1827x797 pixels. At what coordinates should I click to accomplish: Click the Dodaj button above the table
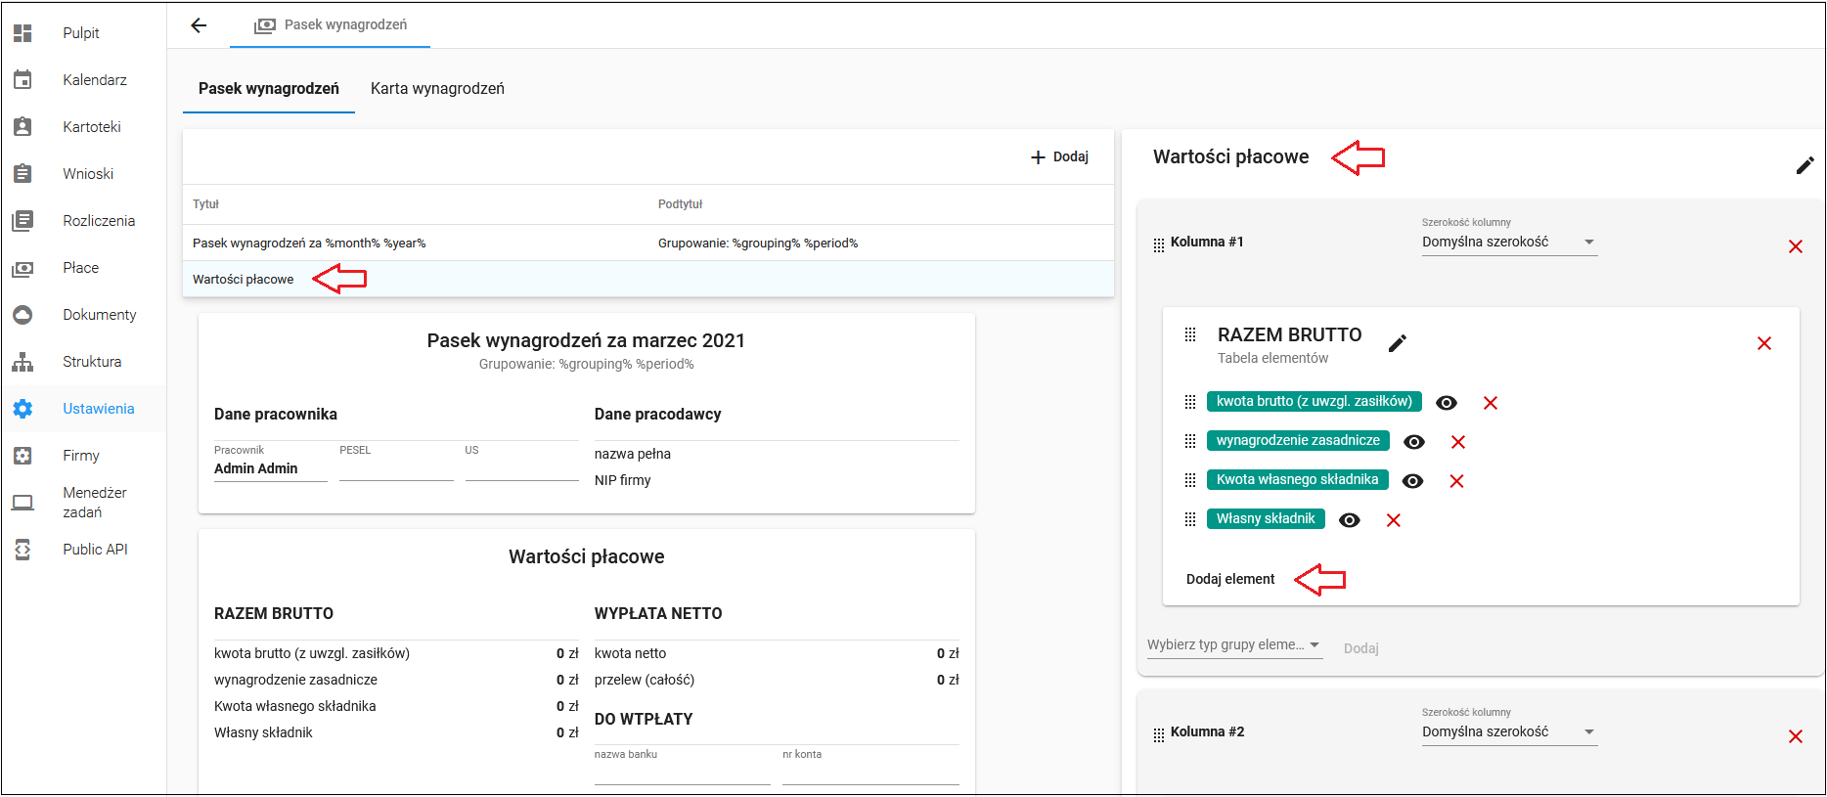click(x=1059, y=157)
